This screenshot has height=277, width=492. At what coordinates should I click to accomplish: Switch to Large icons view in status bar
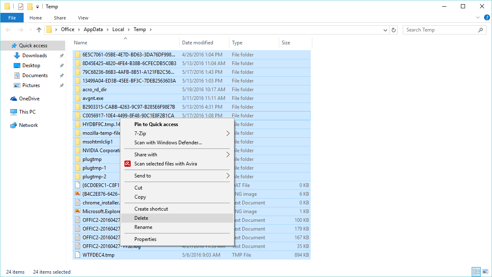(485, 272)
